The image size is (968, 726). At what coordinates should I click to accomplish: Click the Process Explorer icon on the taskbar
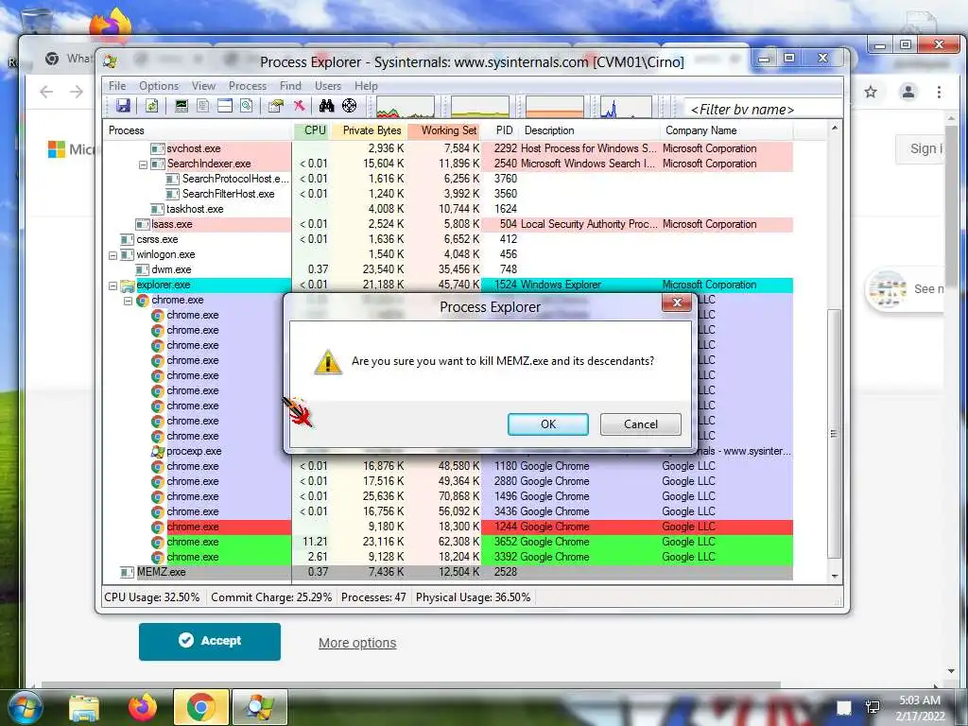click(259, 707)
